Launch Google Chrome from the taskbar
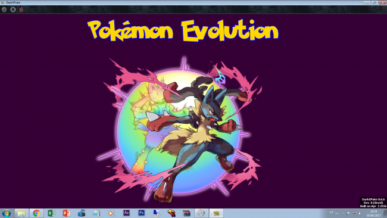This screenshot has height=218, width=387. [36, 213]
